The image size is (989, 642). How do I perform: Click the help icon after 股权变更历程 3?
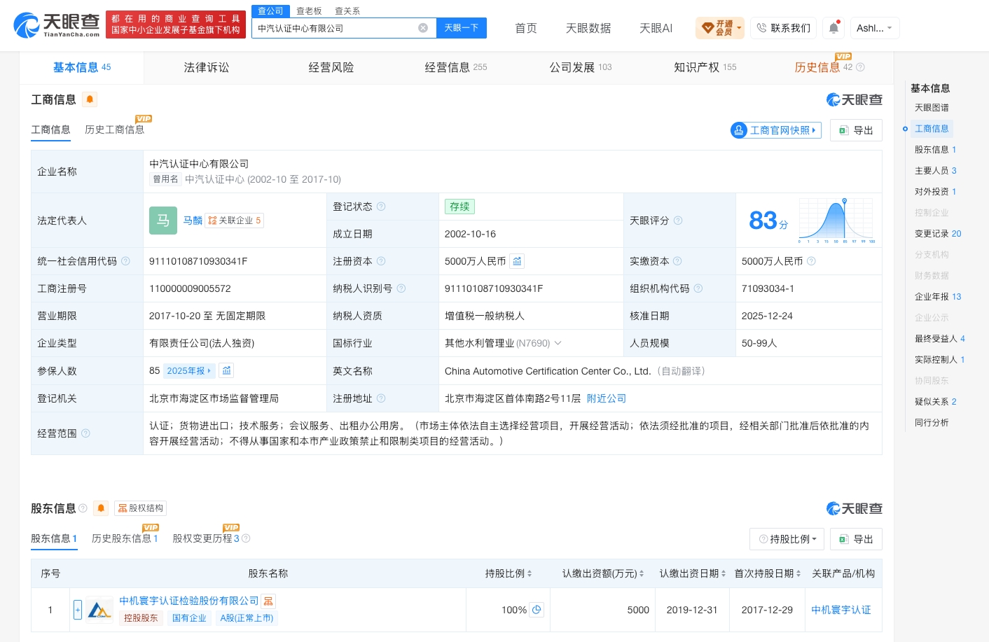246,538
